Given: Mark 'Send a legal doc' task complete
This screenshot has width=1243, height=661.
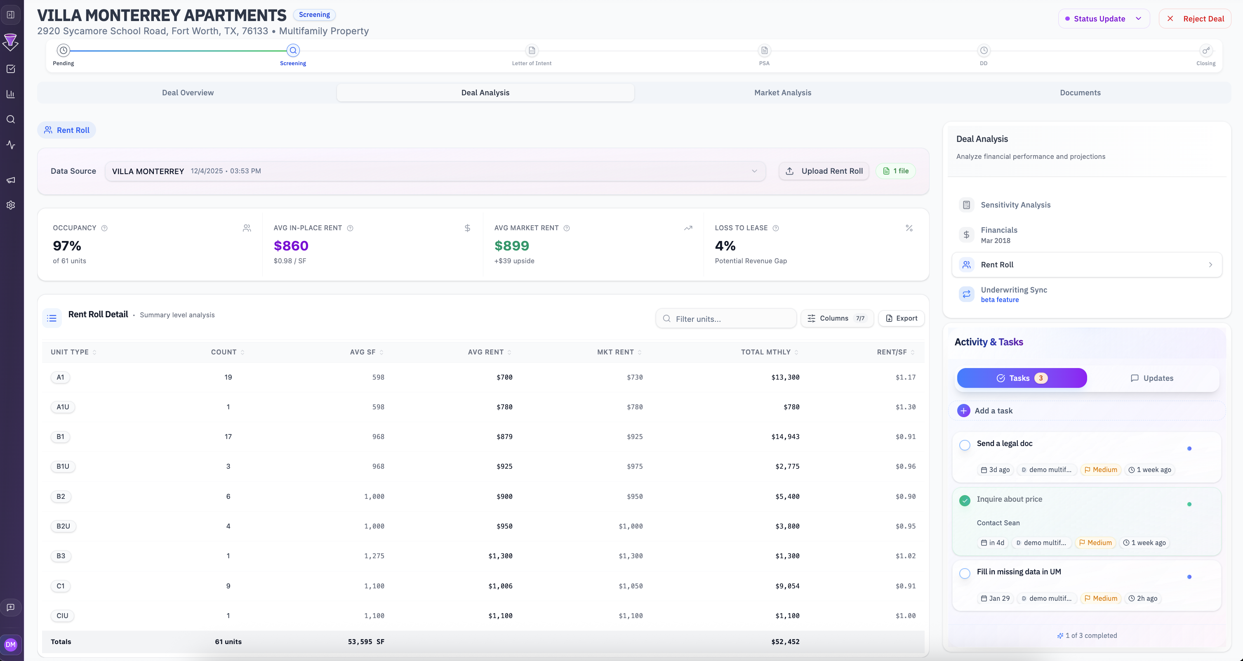Looking at the screenshot, I should click(x=964, y=445).
